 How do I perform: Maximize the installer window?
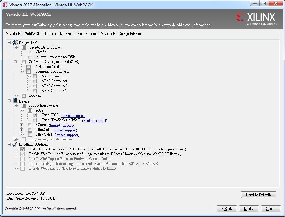pyautogui.click(x=264, y=4)
